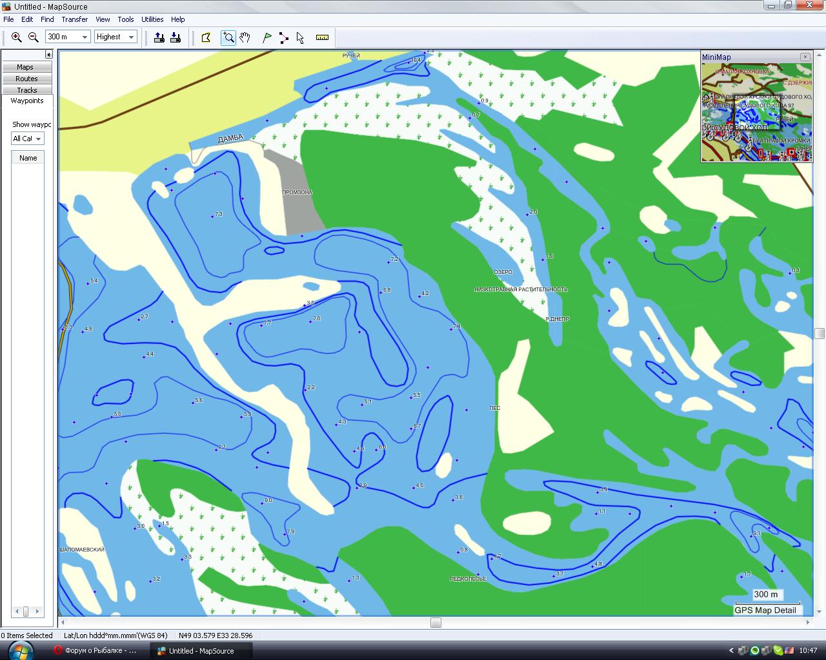Close the MiniMap panel

point(805,57)
